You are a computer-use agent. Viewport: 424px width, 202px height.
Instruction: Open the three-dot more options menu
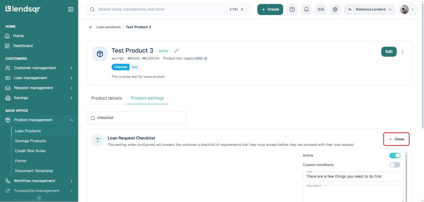click(403, 52)
